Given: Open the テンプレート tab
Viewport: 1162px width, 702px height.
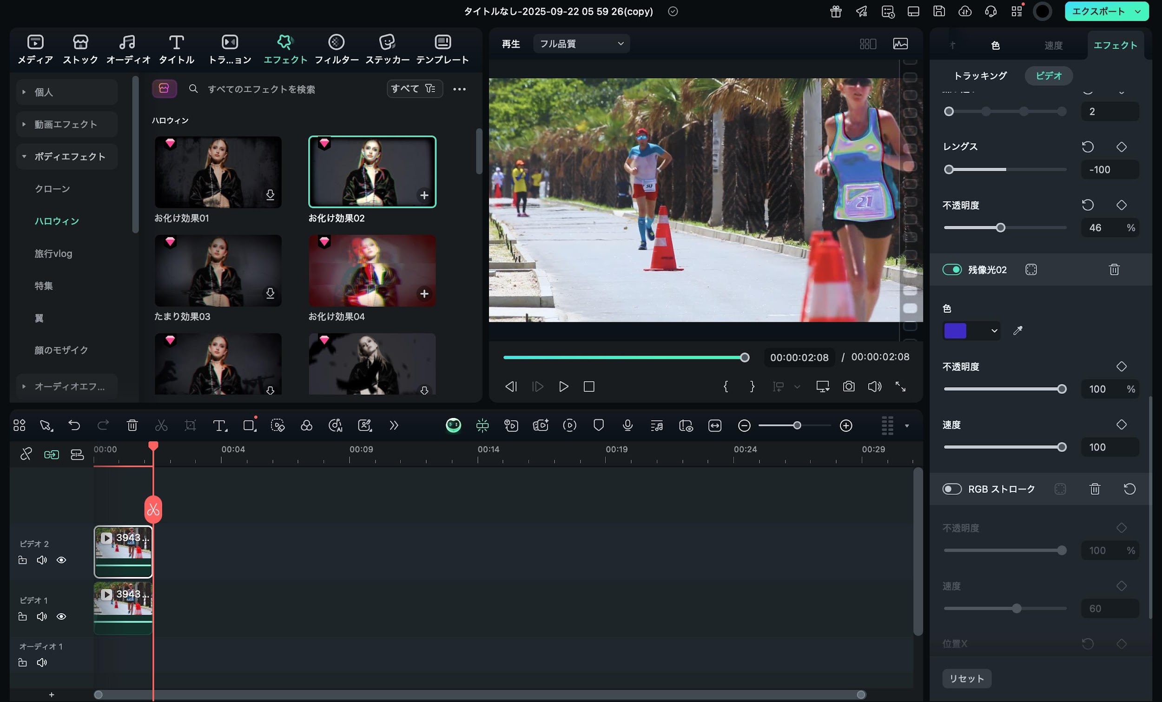Looking at the screenshot, I should click(x=442, y=49).
